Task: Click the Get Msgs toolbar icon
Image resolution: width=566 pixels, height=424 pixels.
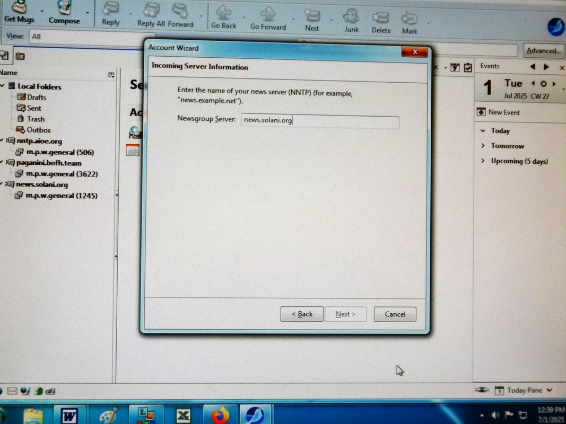Action: [x=19, y=13]
